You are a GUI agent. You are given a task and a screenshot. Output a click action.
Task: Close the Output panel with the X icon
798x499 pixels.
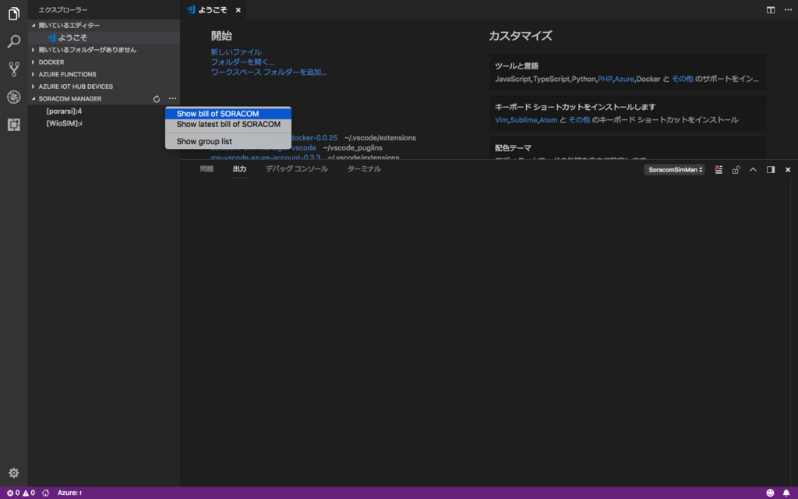click(x=787, y=169)
